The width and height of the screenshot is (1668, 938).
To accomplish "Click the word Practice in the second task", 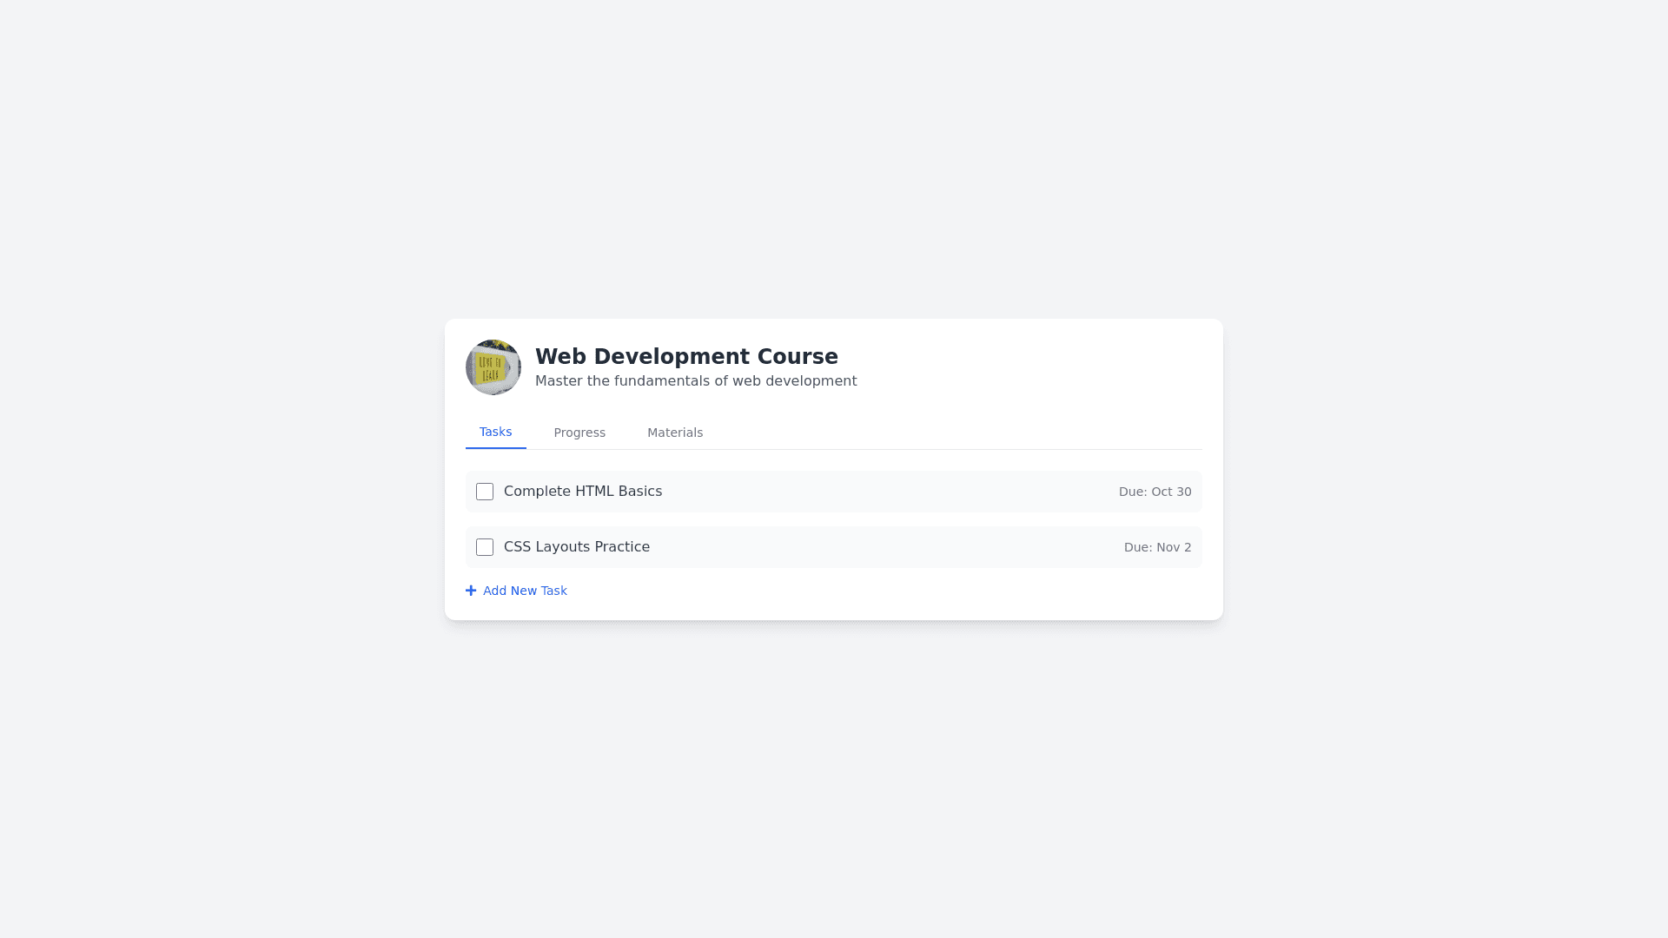I will (x=623, y=547).
